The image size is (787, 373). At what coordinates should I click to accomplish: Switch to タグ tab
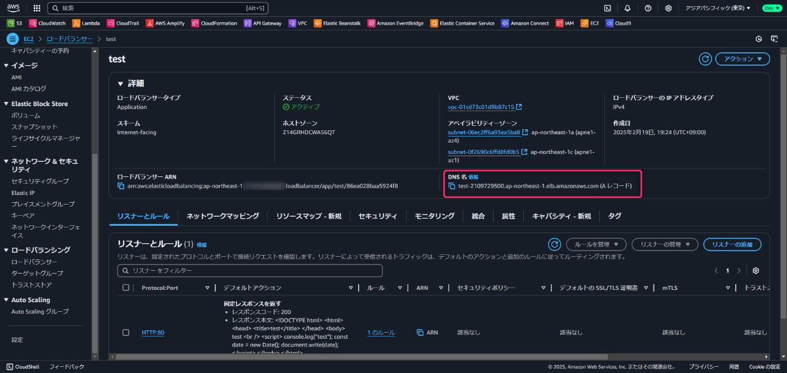coord(615,216)
